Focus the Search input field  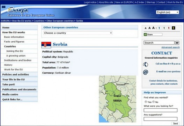159,43
